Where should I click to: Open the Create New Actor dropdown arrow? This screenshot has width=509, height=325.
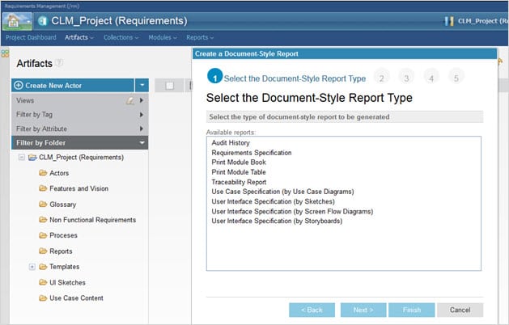click(x=142, y=85)
